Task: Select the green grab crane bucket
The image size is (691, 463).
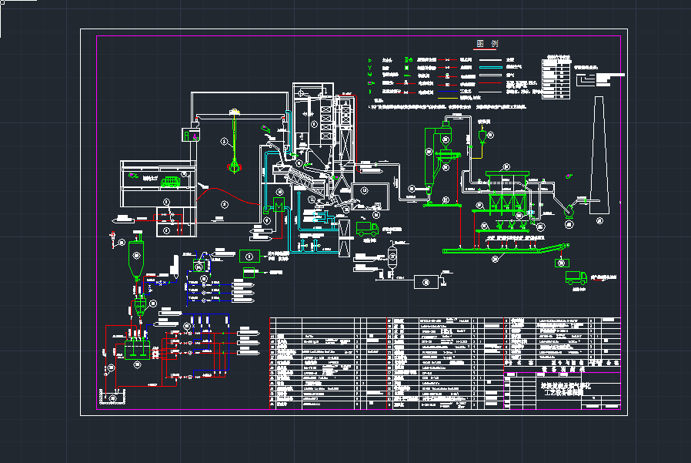Action: click(x=234, y=166)
